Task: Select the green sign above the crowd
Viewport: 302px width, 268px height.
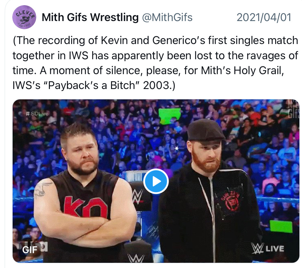Action: coord(170,115)
